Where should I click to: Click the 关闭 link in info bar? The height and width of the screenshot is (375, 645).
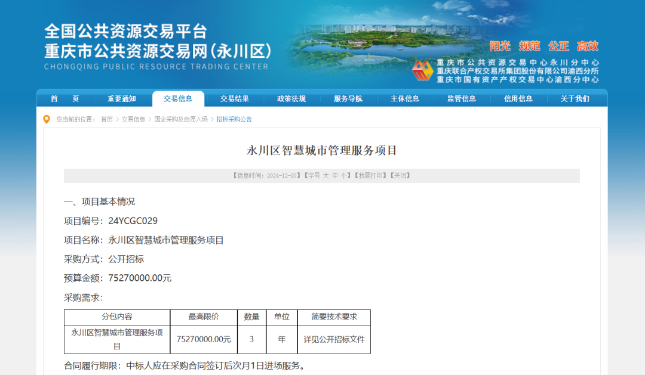click(x=400, y=176)
